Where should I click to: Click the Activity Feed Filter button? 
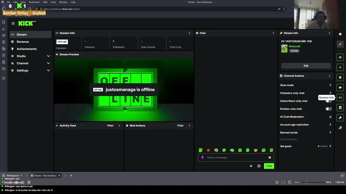(x=110, y=126)
